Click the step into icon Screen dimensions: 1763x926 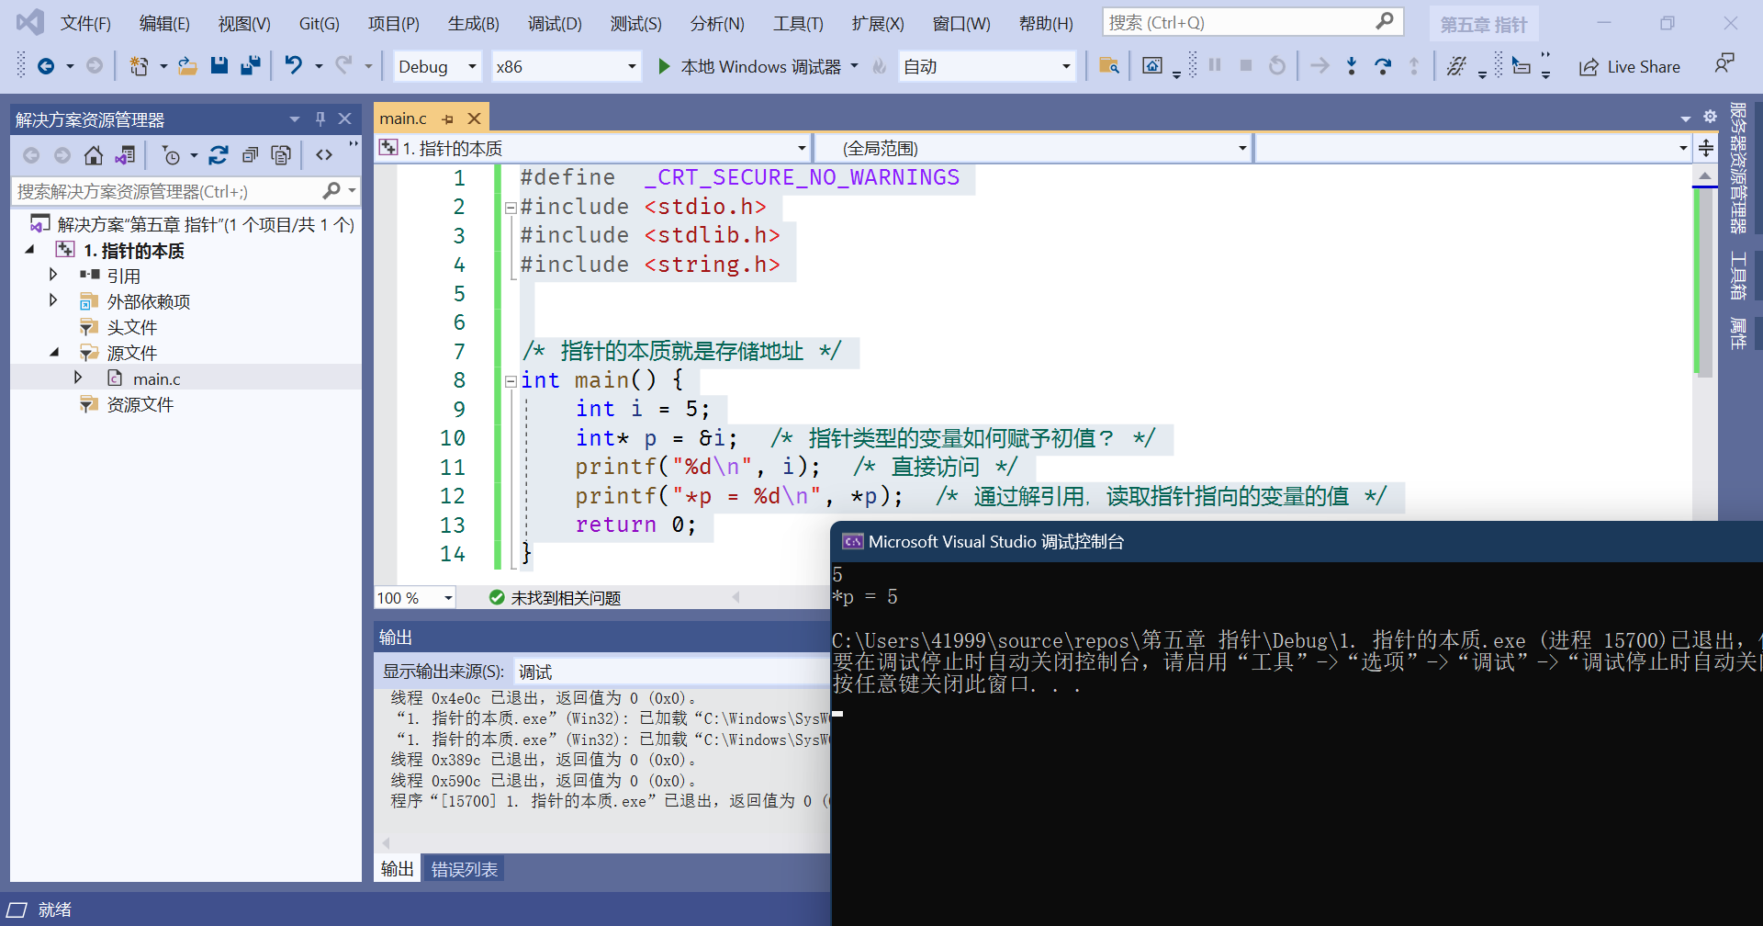tap(1351, 66)
